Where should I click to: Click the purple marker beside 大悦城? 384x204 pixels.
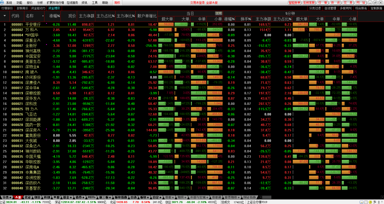[46, 140]
